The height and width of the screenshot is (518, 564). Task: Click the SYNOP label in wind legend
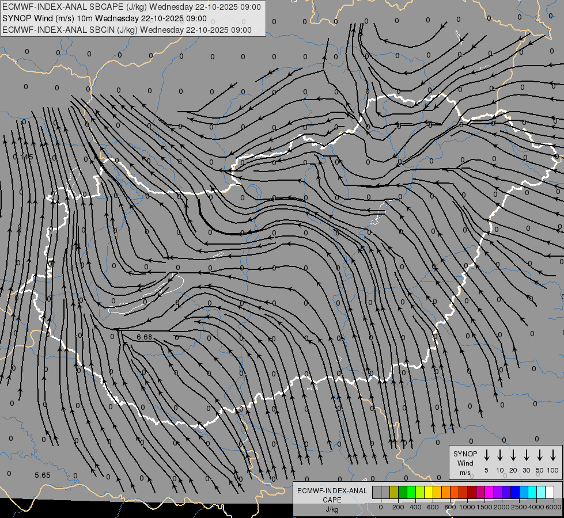pyautogui.click(x=465, y=454)
